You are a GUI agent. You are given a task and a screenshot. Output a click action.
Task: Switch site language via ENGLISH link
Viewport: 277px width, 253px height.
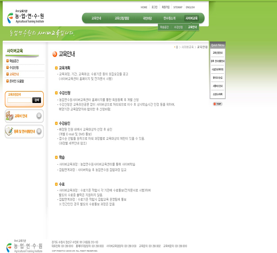coord(190,7)
